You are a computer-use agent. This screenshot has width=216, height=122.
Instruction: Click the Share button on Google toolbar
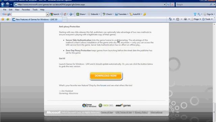pos(81,14)
